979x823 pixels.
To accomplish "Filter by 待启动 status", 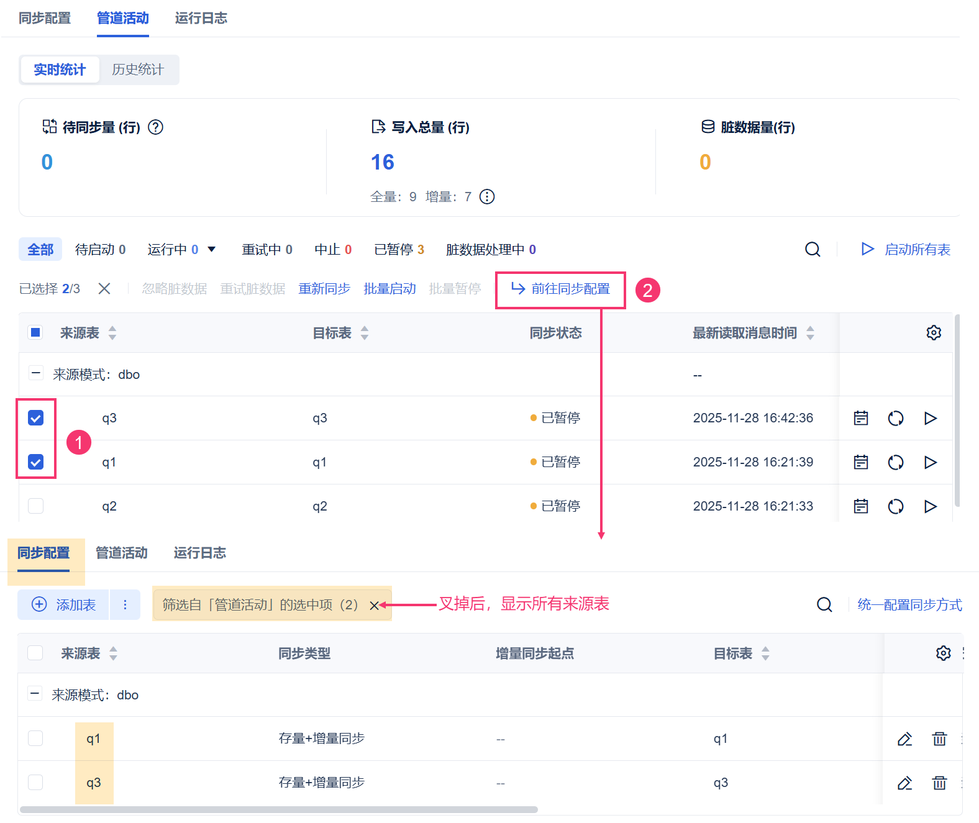I will pos(100,250).
